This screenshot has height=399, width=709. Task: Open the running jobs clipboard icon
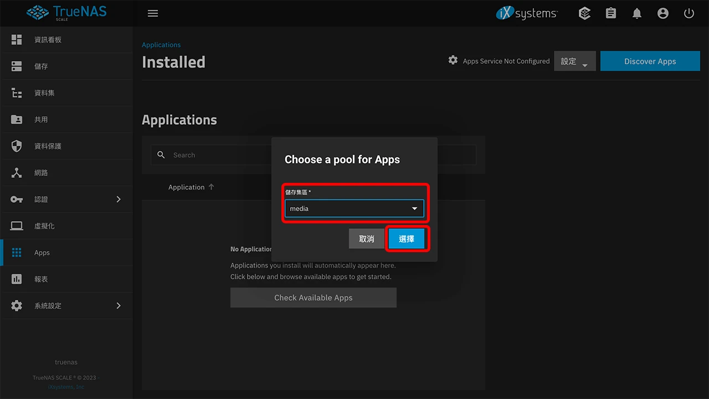[x=610, y=13]
